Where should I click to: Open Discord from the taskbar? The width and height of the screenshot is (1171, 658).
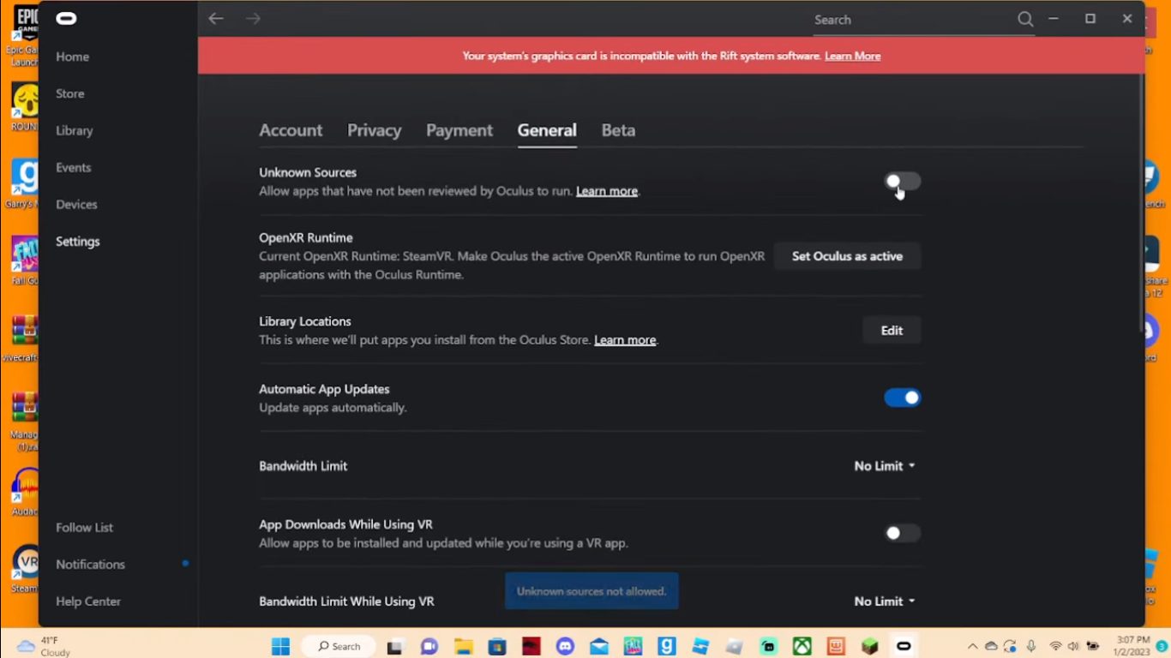(x=565, y=646)
